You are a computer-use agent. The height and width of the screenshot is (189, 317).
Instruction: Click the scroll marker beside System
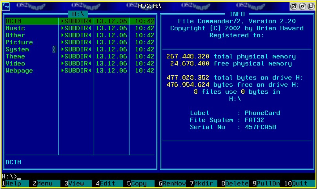tap(55, 49)
